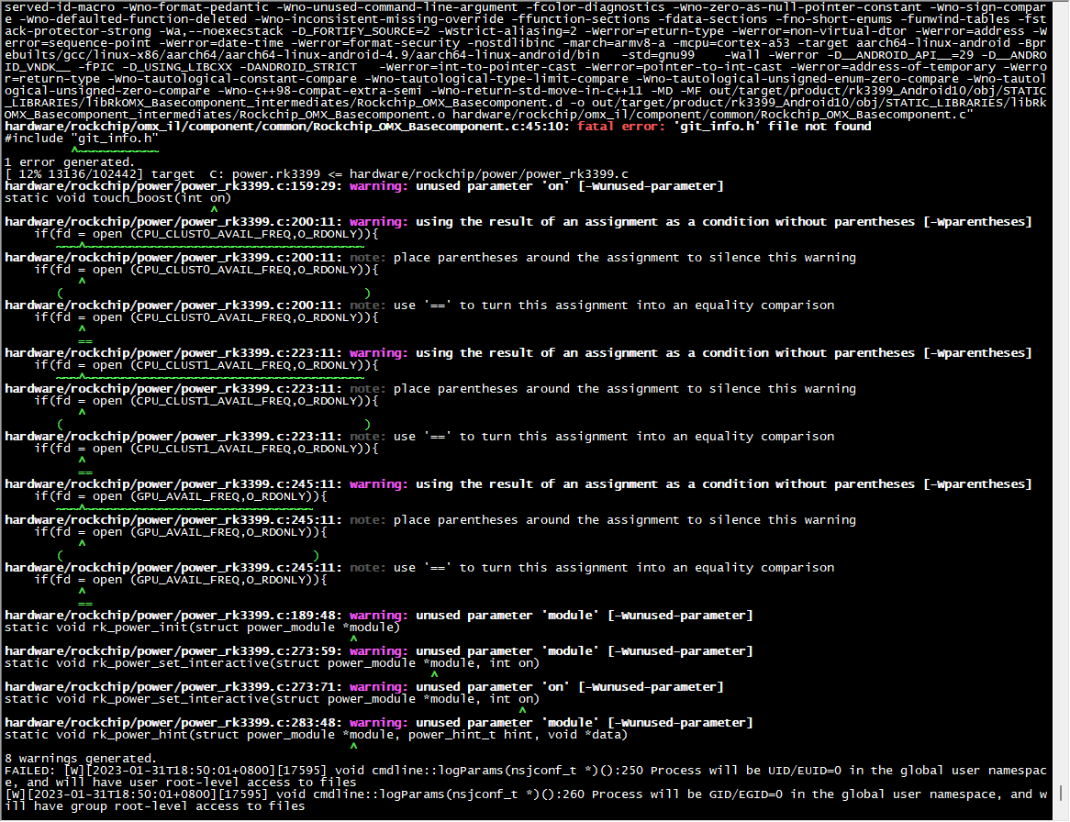
Task: Click the 'hardware/rockchip/power/power_rk3399.c' source path after '<='
Action: [488, 173]
